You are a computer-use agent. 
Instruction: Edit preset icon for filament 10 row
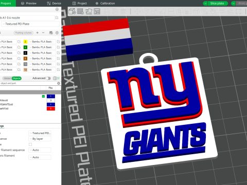coord(58,64)
